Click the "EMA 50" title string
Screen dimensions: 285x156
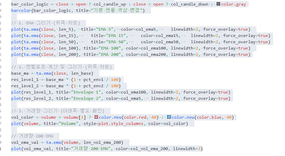[x=117, y=42]
